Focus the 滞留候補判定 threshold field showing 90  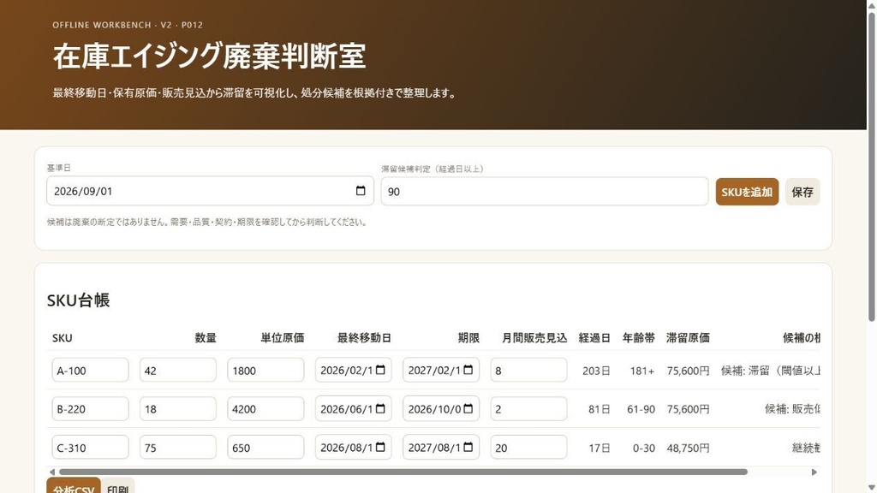pyautogui.click(x=544, y=191)
